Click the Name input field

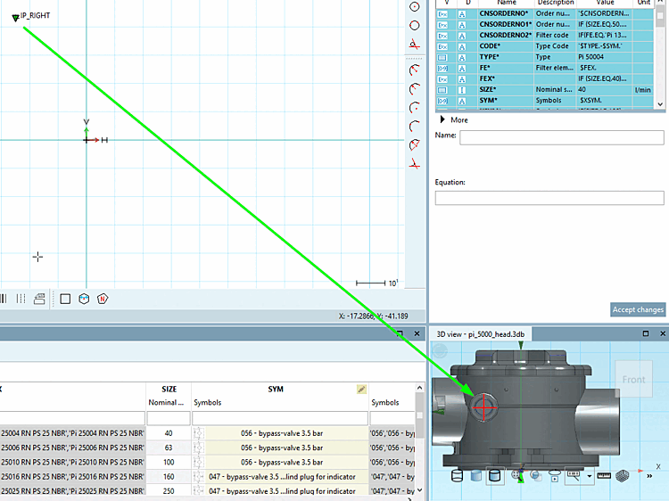(561, 137)
